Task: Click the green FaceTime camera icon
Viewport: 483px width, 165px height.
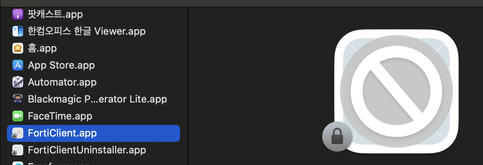Action: pos(18,116)
